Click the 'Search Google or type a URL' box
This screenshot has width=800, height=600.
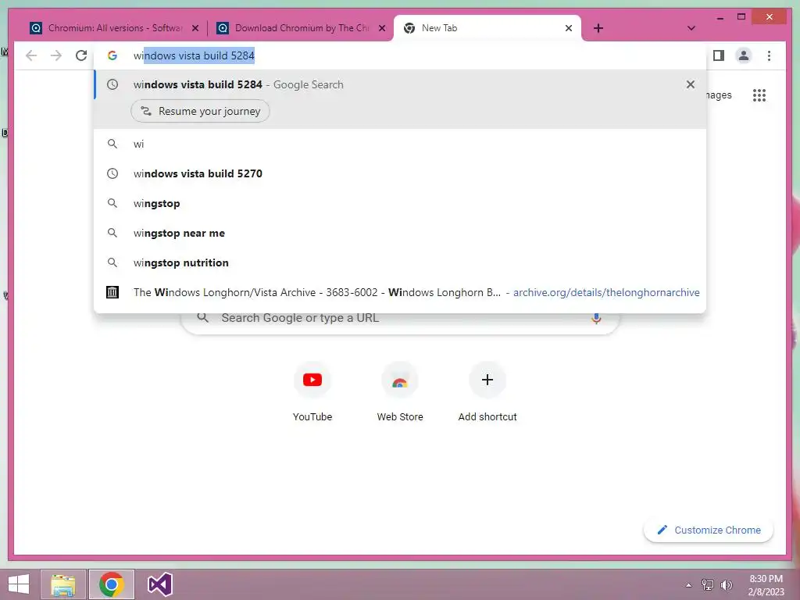[401, 319]
